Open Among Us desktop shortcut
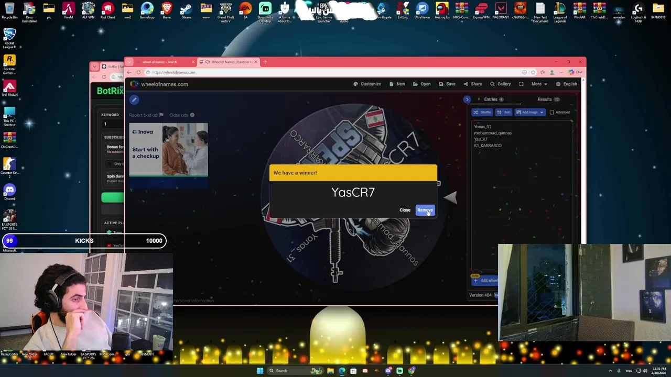Screen dimensions: 671x377 pyautogui.click(x=442, y=11)
